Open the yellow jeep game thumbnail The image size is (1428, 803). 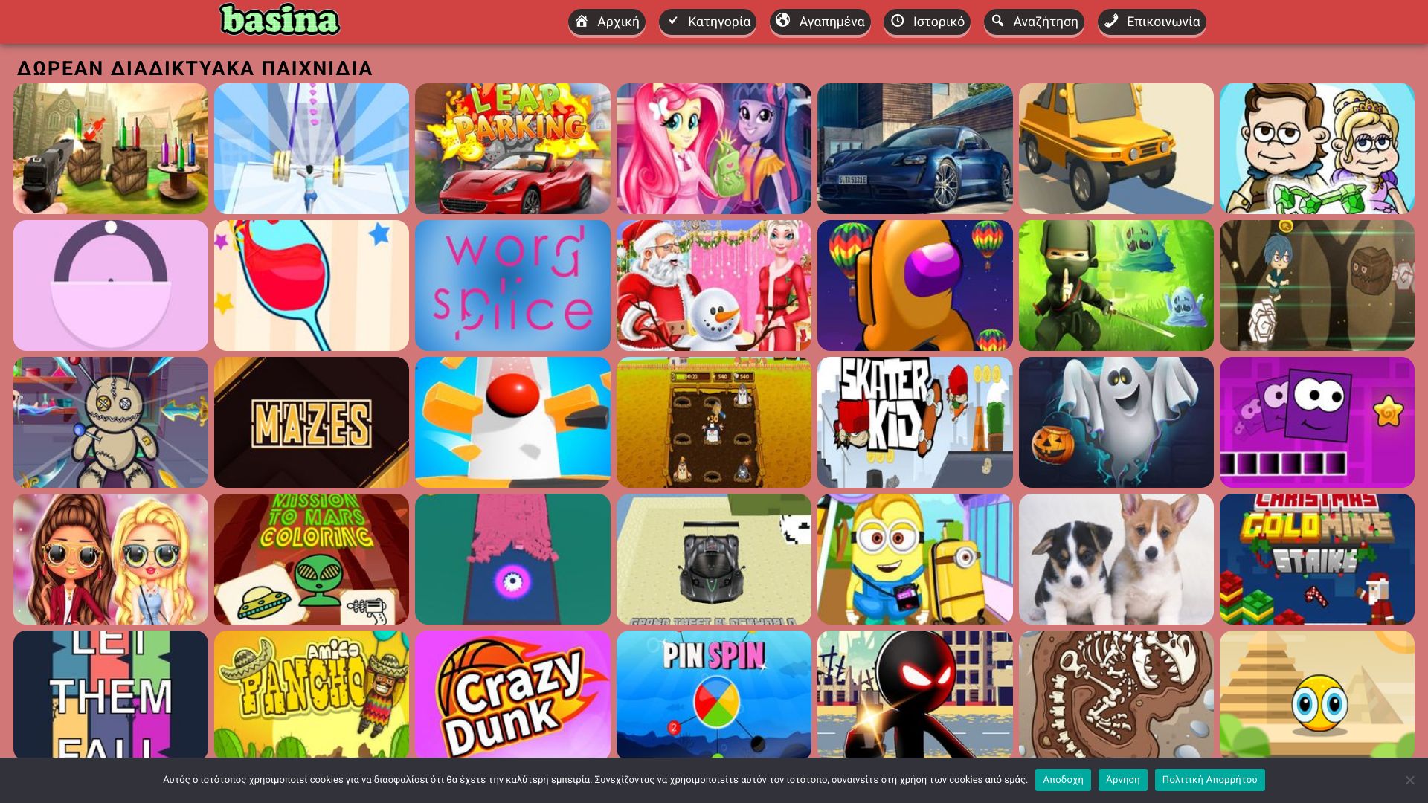pyautogui.click(x=1116, y=149)
